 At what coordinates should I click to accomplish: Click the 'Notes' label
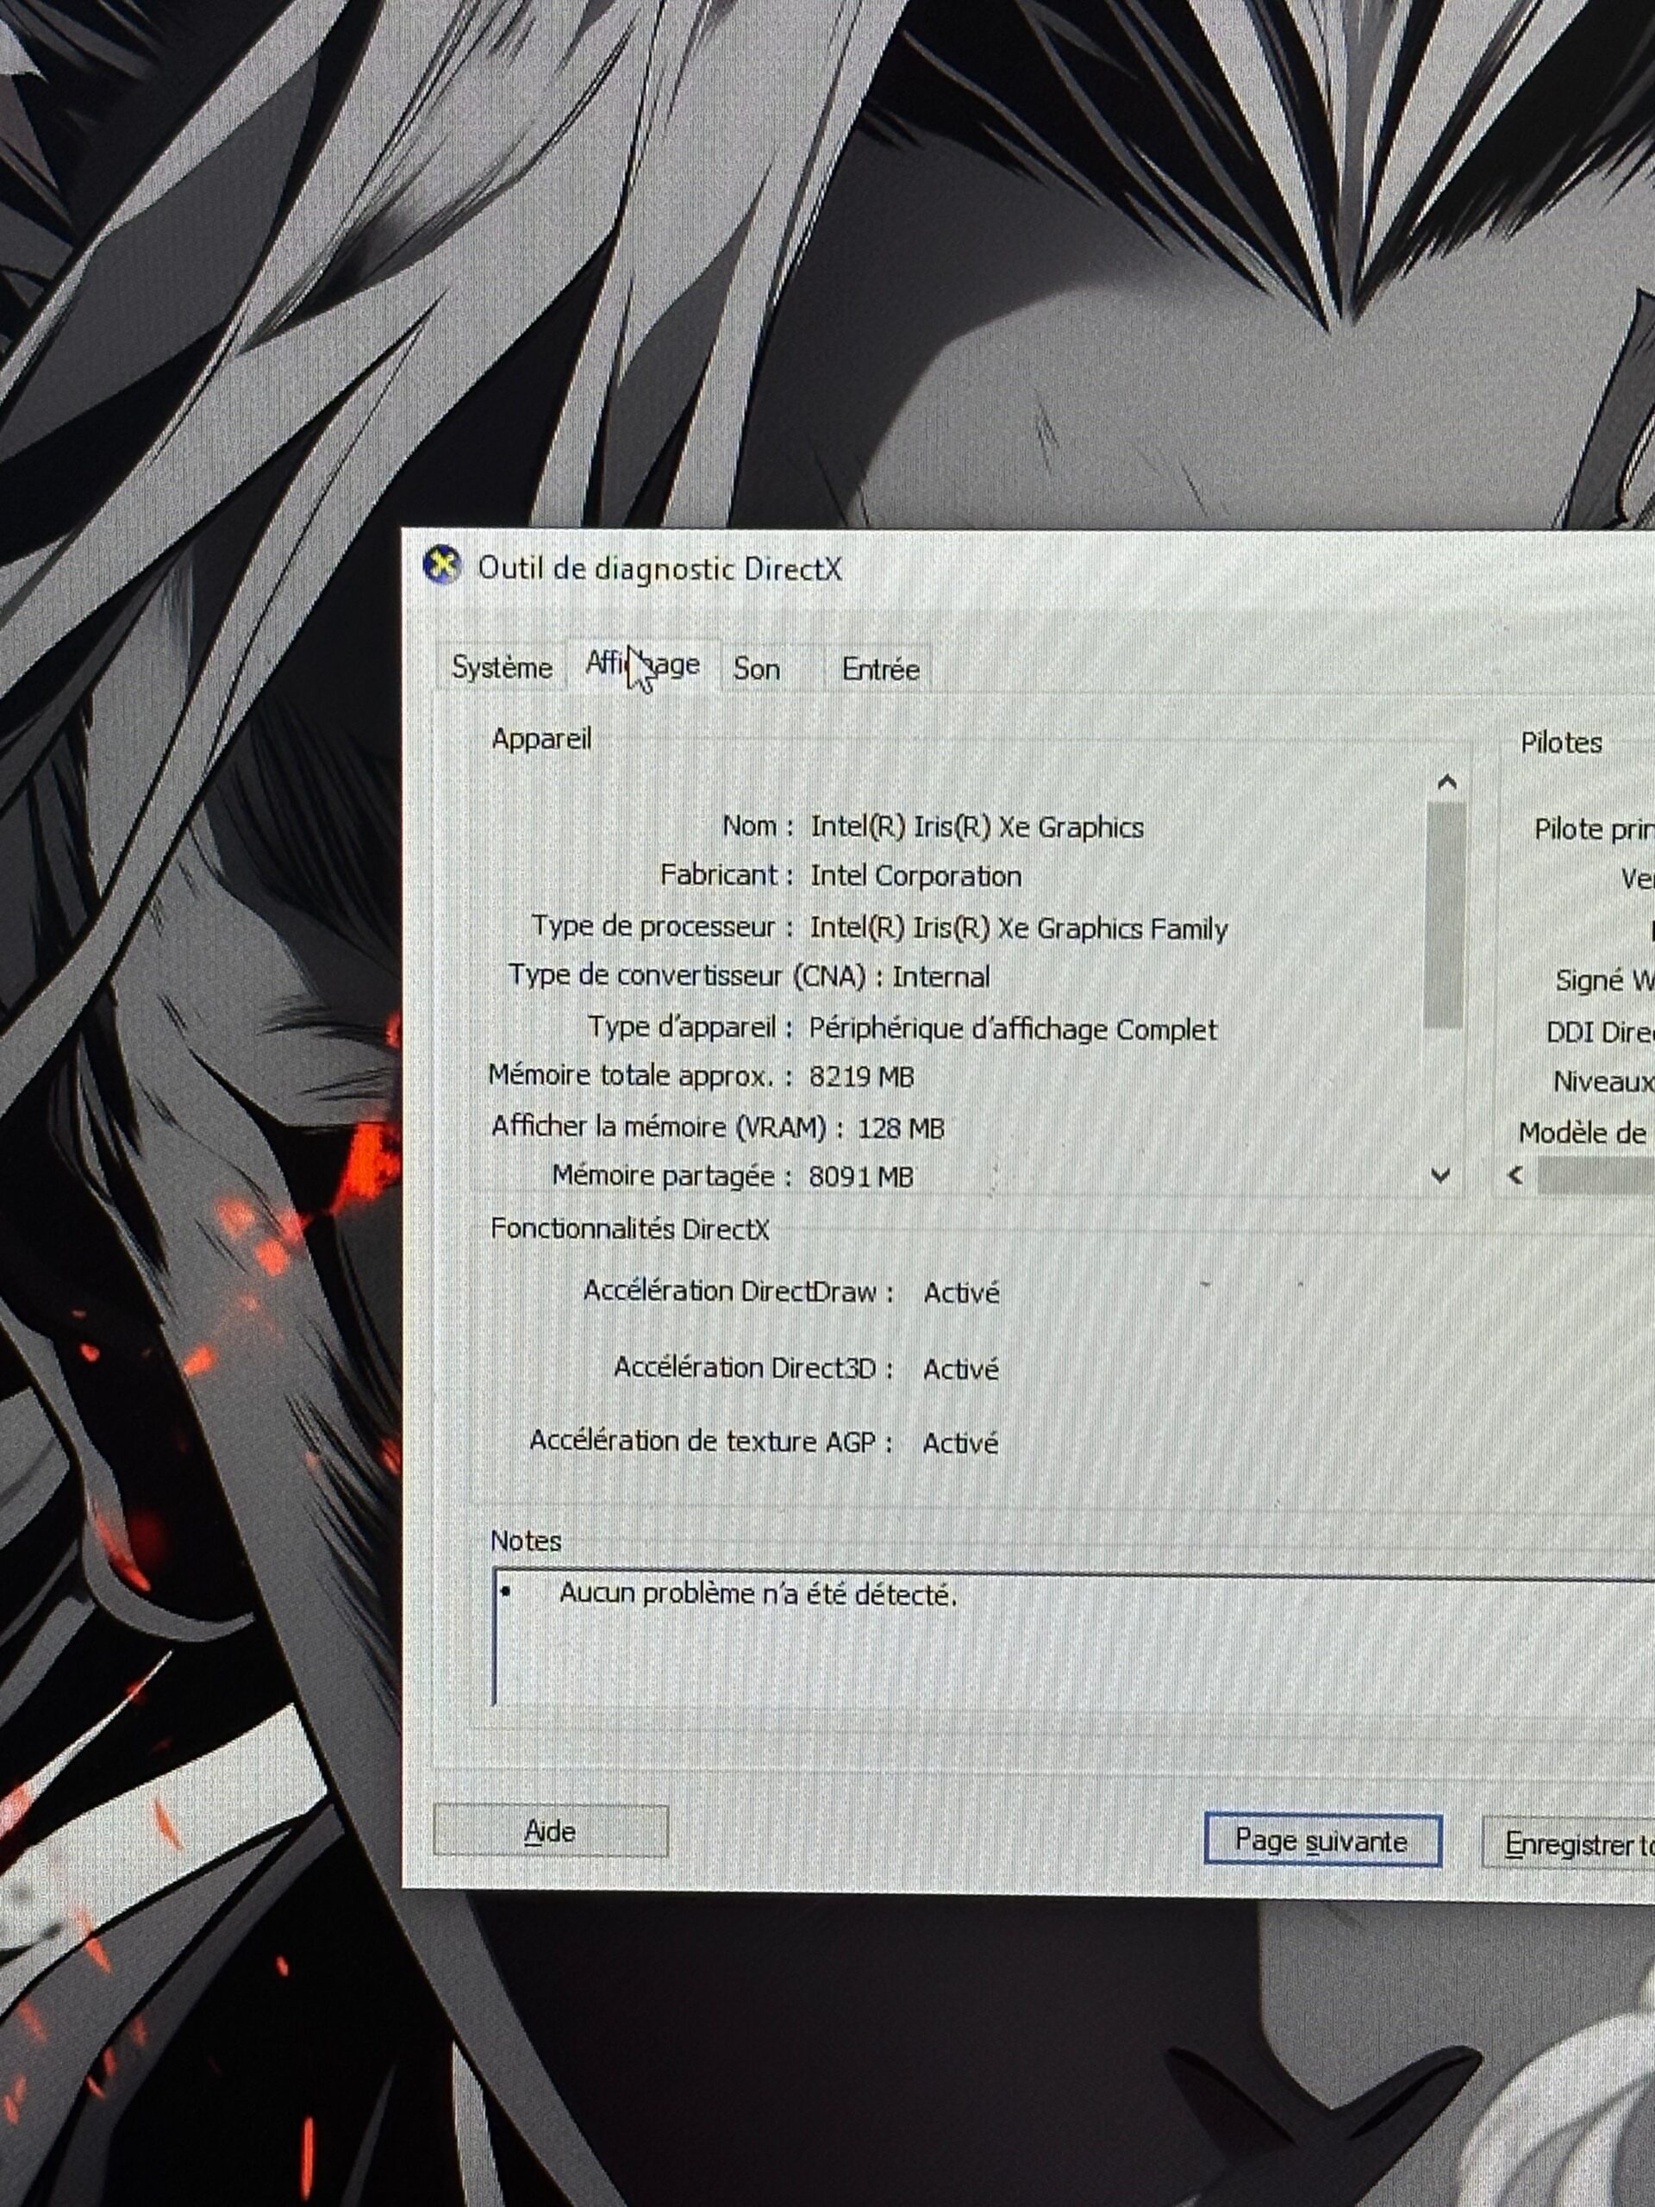526,1541
